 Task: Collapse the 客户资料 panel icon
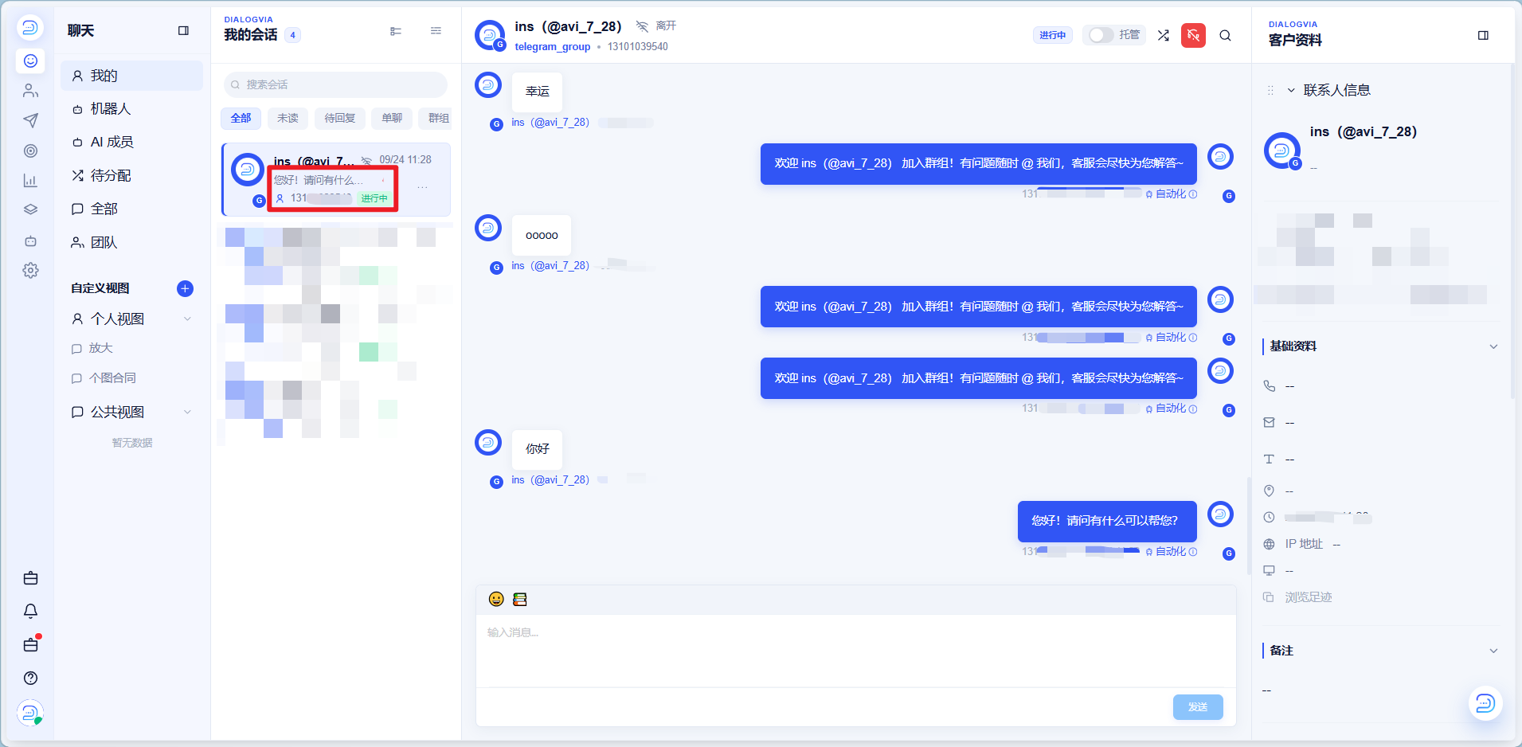(1483, 35)
